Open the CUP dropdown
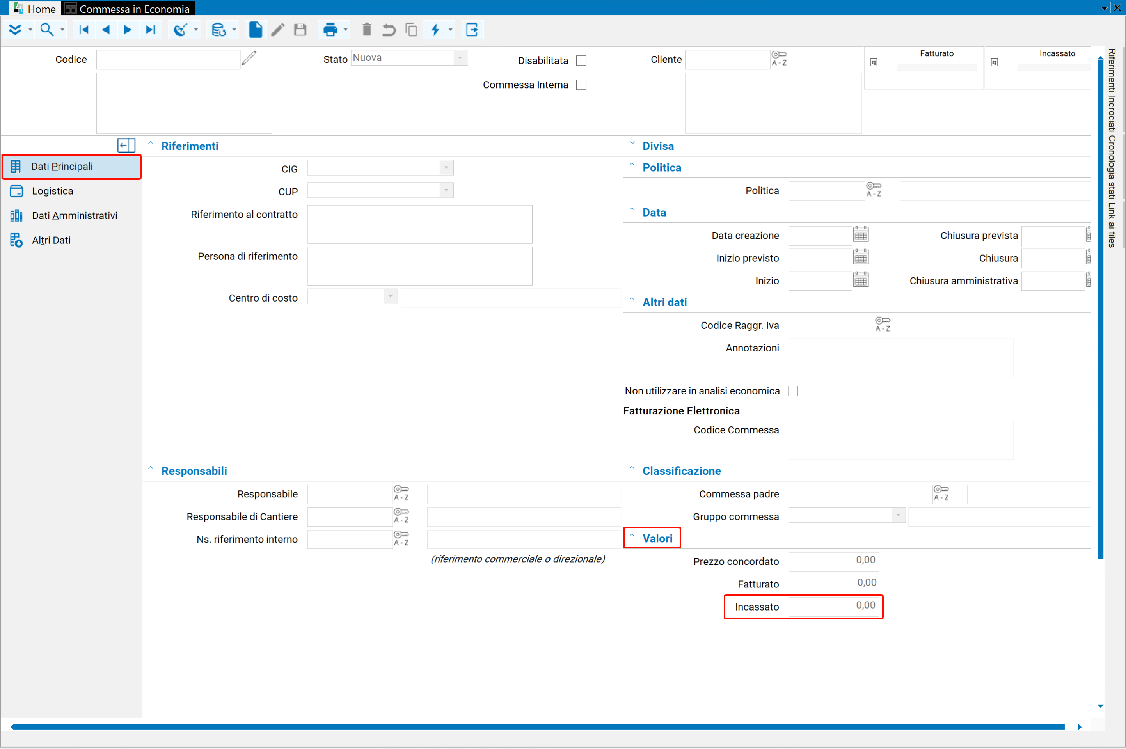 446,190
